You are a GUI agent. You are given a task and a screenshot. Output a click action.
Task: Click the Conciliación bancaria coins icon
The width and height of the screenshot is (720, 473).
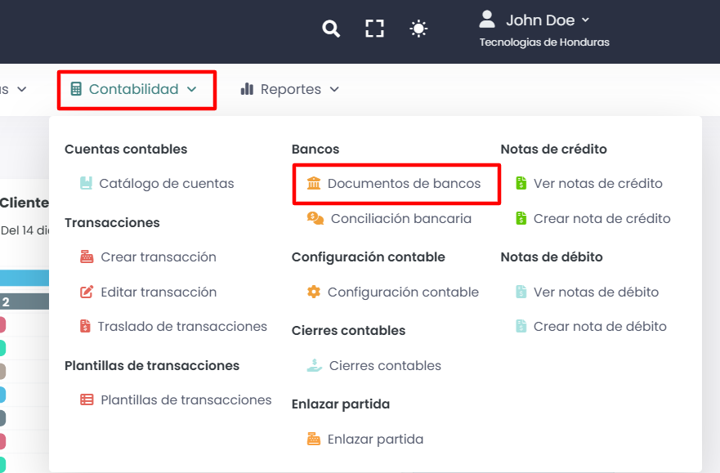(315, 218)
